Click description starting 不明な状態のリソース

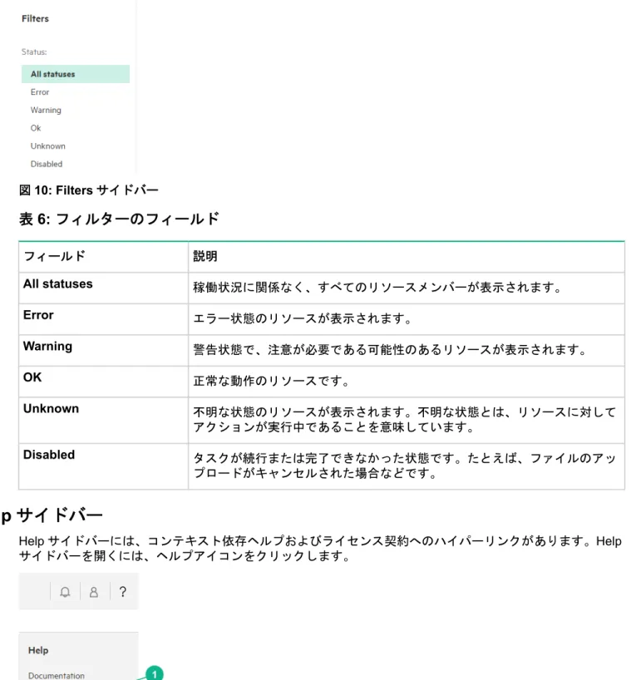pyautogui.click(x=404, y=419)
